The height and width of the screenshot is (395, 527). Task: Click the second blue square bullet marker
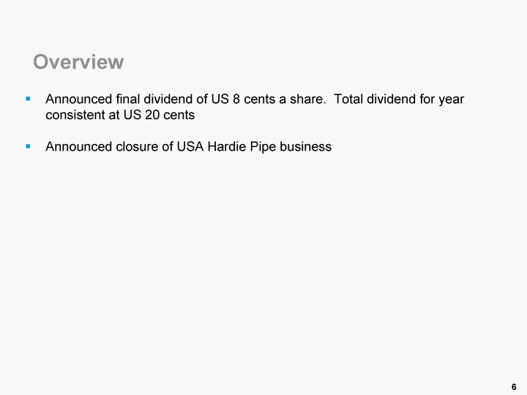[x=28, y=146]
